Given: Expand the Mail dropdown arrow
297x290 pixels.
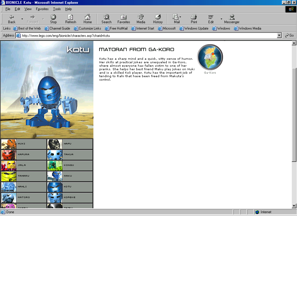Looking at the screenshot, I should [x=180, y=17].
